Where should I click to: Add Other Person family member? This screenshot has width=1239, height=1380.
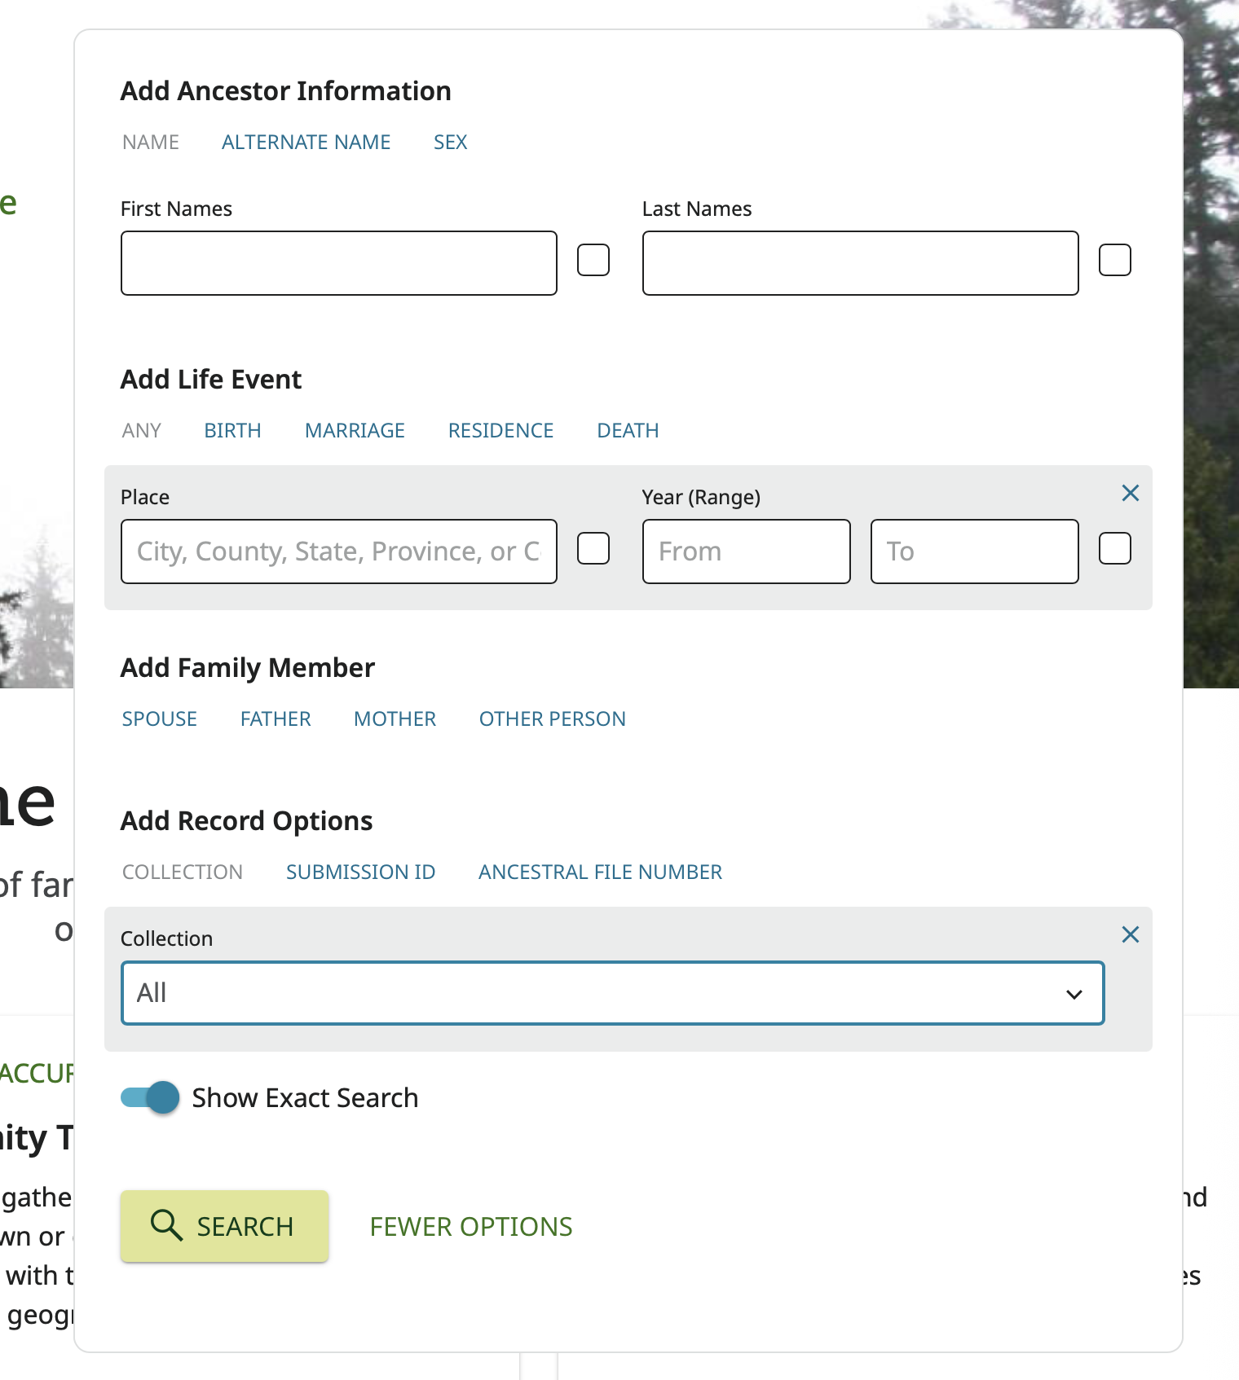(x=552, y=719)
